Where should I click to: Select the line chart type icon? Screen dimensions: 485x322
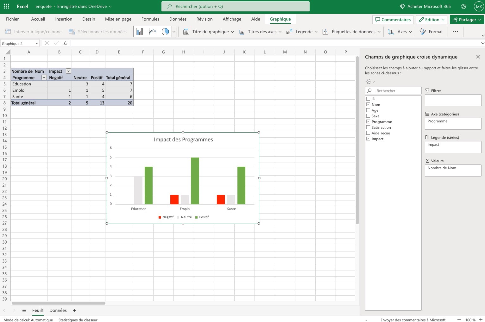click(x=153, y=32)
